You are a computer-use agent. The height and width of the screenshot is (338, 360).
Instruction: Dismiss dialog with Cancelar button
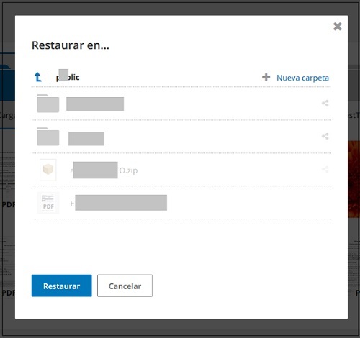[125, 286]
